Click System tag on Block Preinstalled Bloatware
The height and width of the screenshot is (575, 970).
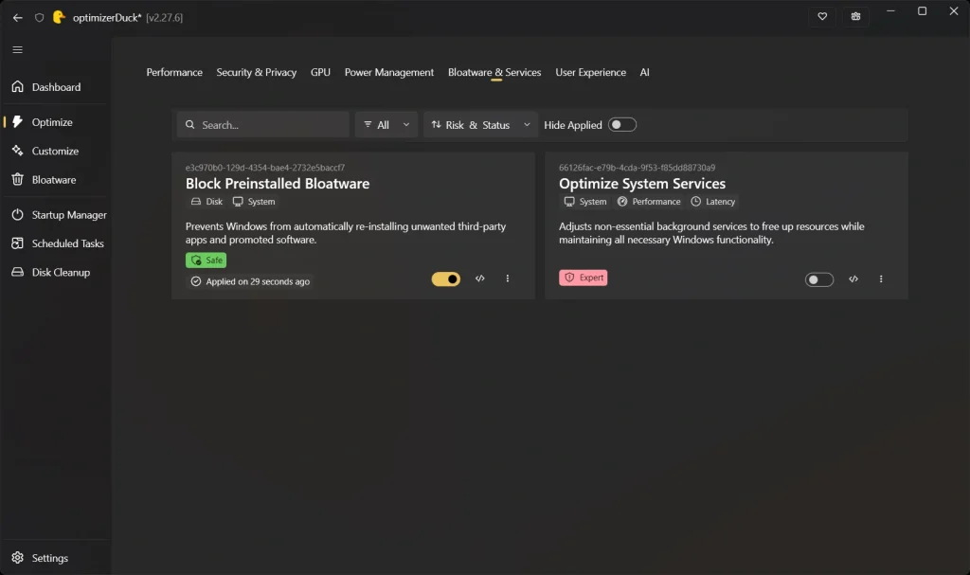tap(254, 202)
